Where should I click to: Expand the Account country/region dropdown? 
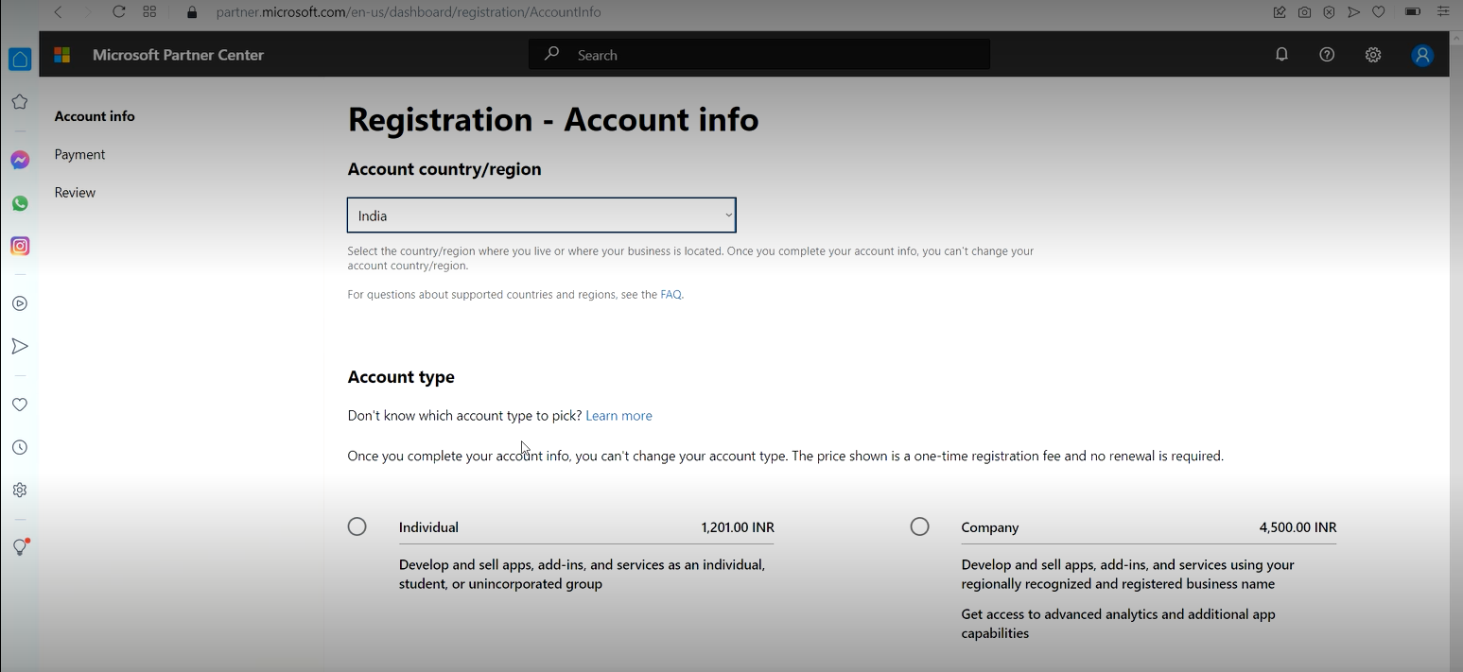point(541,215)
